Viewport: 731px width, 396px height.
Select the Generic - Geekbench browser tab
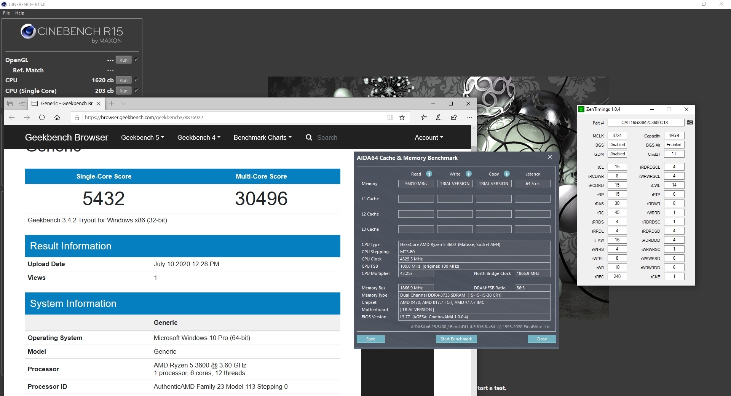[67, 104]
